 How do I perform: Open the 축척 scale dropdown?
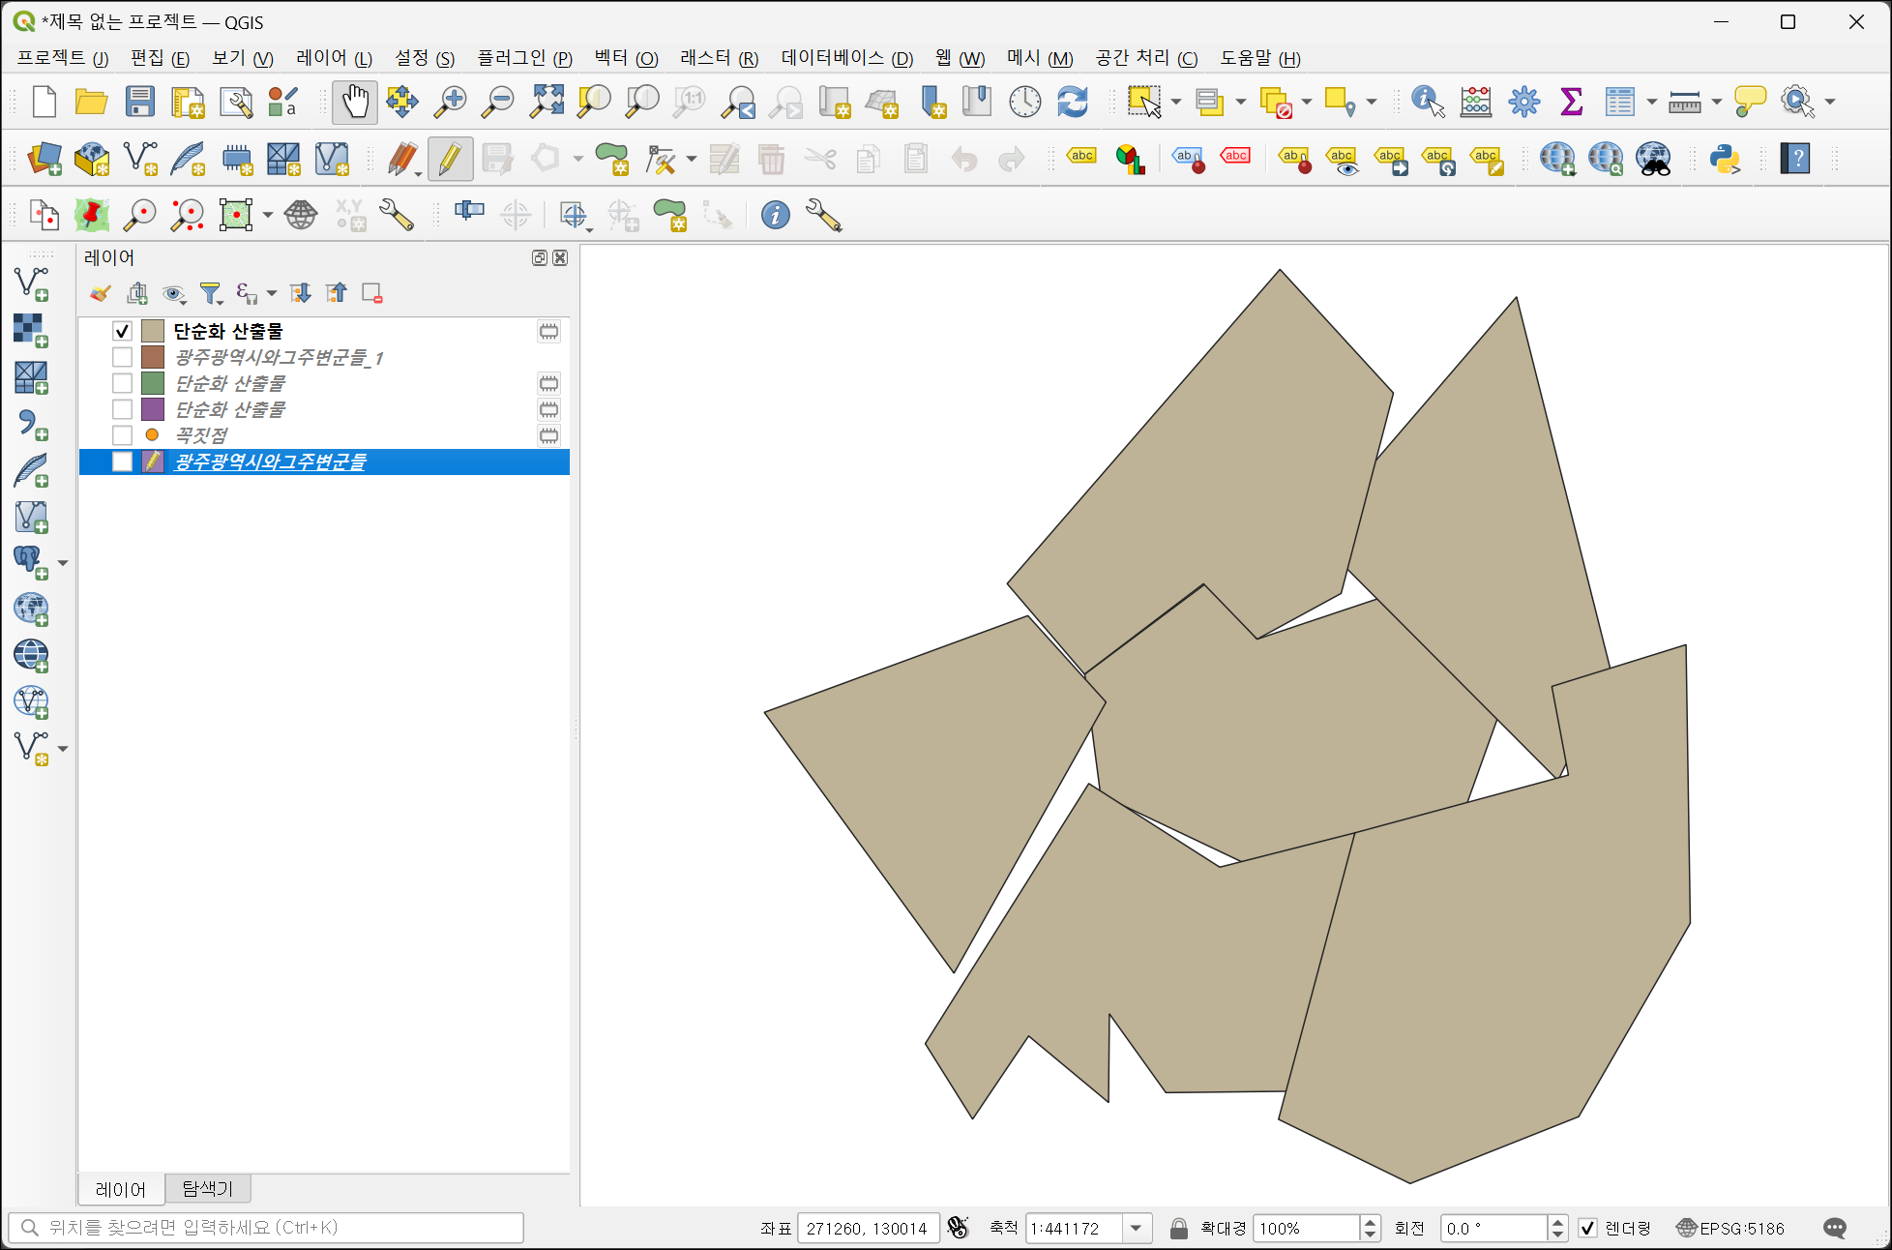tap(1137, 1228)
